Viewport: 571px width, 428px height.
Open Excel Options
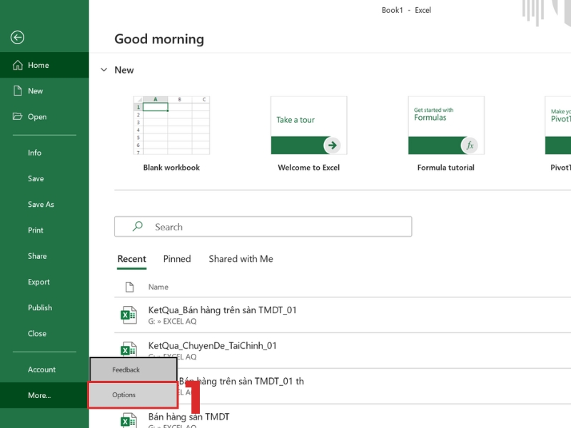123,394
